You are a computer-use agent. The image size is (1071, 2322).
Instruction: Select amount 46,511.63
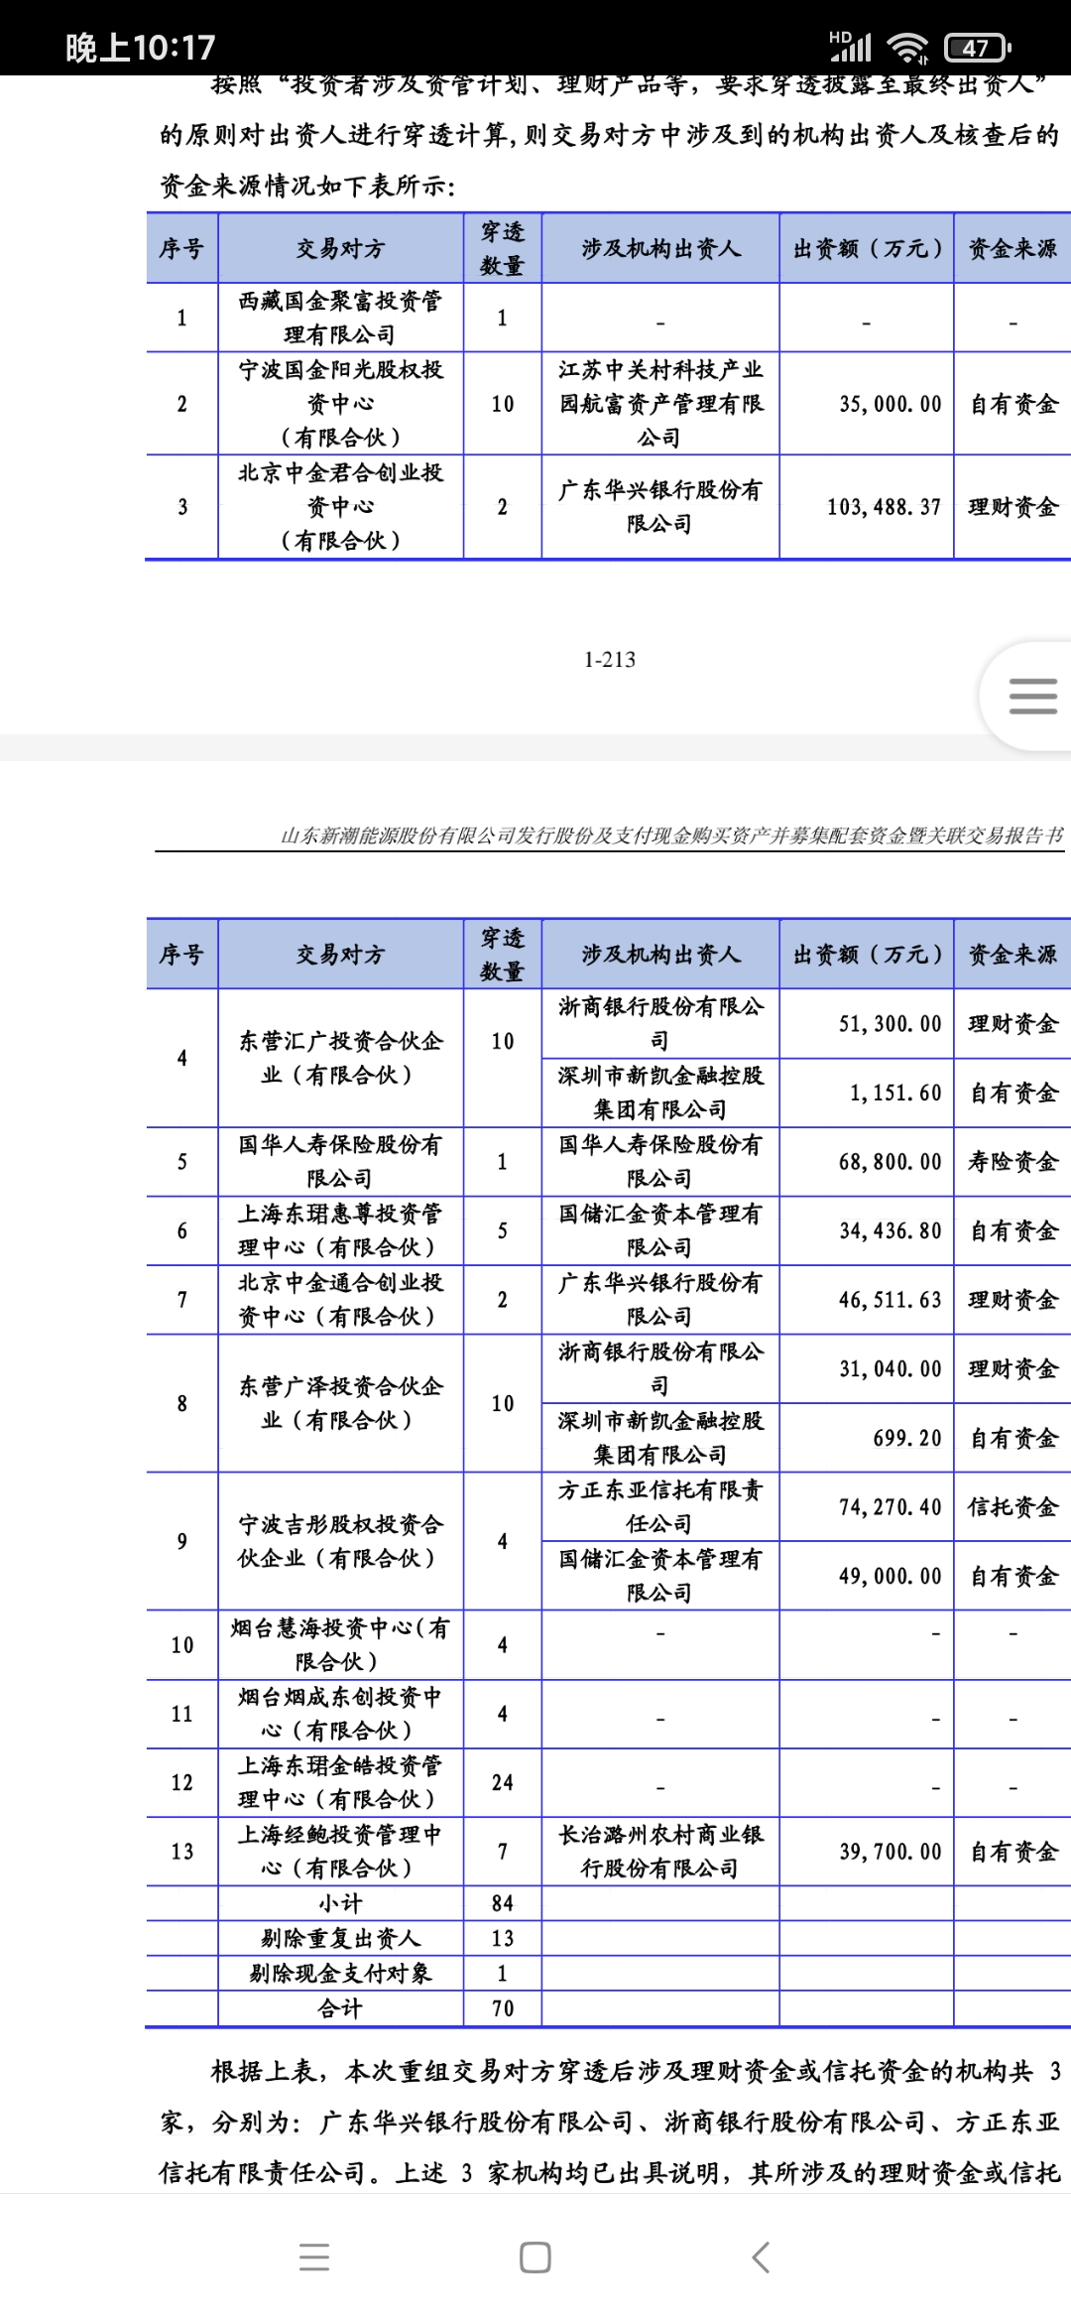pos(891,1300)
